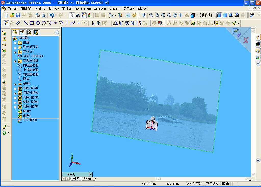This screenshot has height=187, width=261.
Task: Expand the 切除-拉伸5 feature
Action: click(x=15, y=107)
